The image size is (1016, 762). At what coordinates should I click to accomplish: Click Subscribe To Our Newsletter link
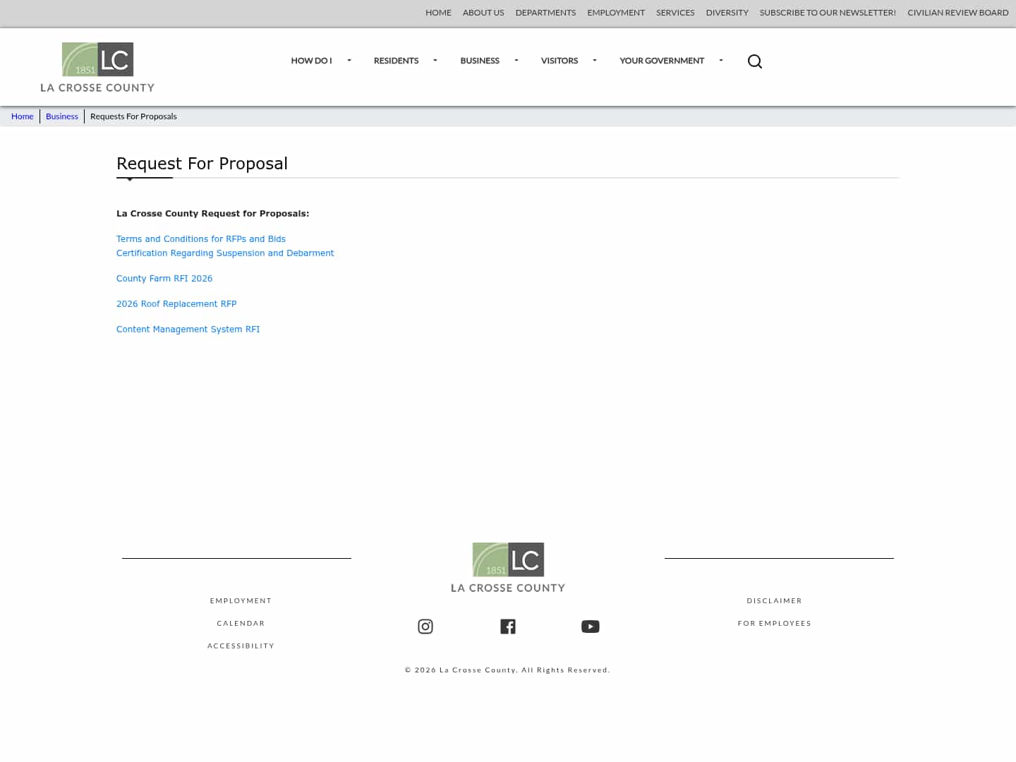coord(828,13)
